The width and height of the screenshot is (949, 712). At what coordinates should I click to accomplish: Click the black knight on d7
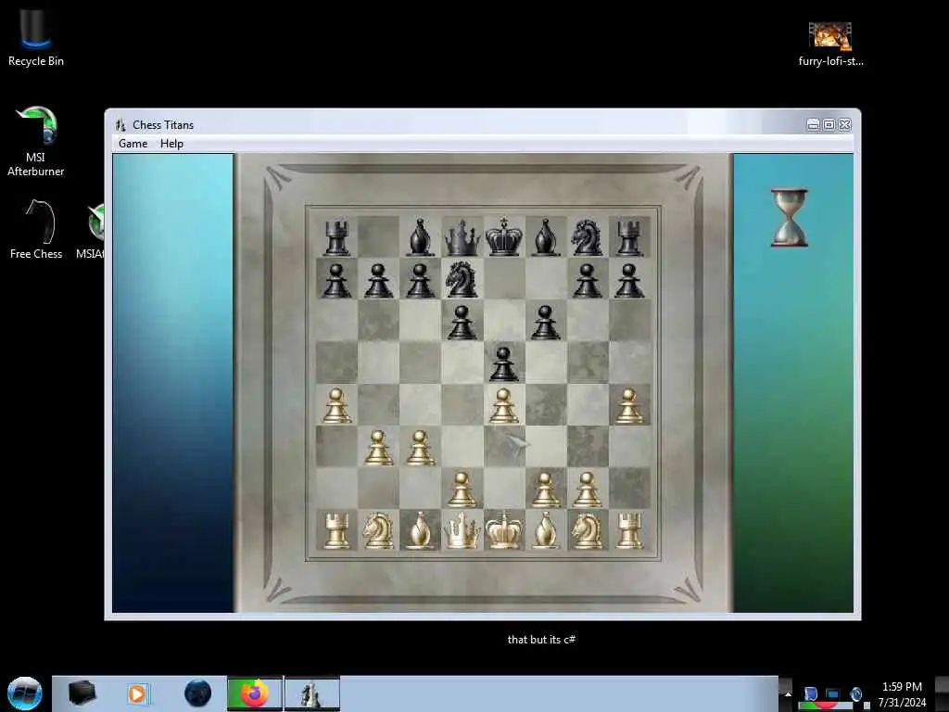pyautogui.click(x=462, y=279)
